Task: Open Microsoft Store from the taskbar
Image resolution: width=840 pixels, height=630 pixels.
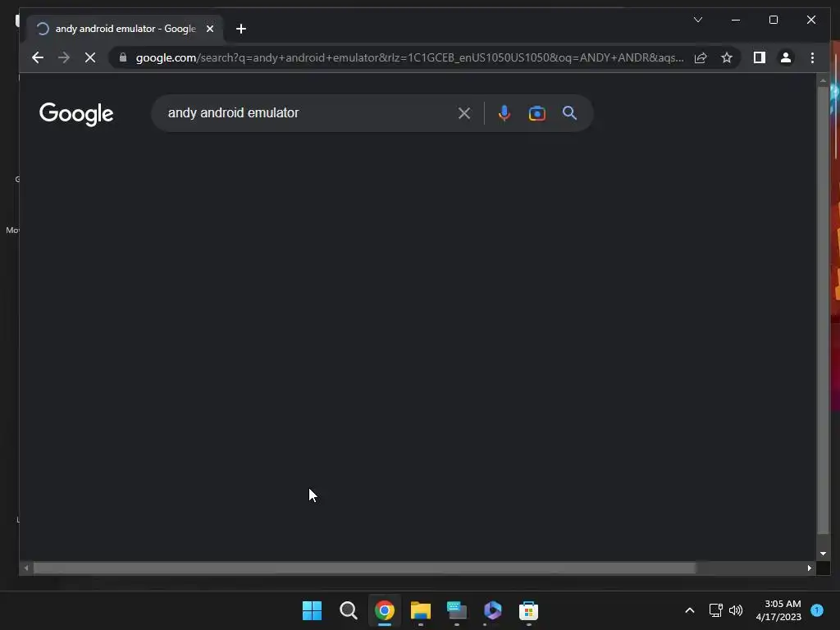Action: point(529,610)
